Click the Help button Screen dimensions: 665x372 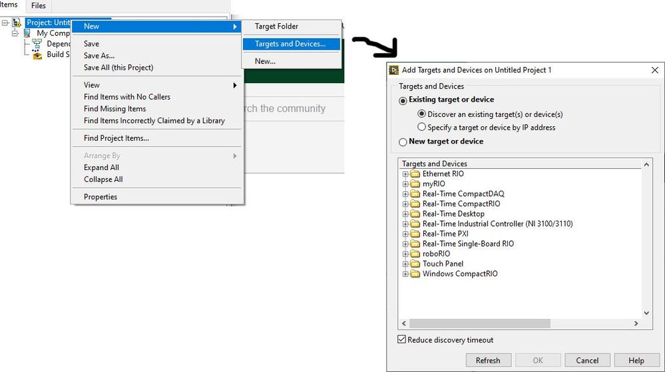coord(636,360)
